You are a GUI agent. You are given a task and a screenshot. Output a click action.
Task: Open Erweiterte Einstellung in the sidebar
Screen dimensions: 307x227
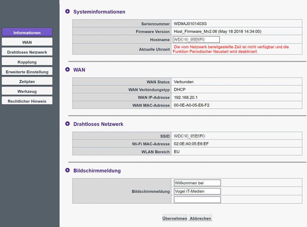coord(27,72)
